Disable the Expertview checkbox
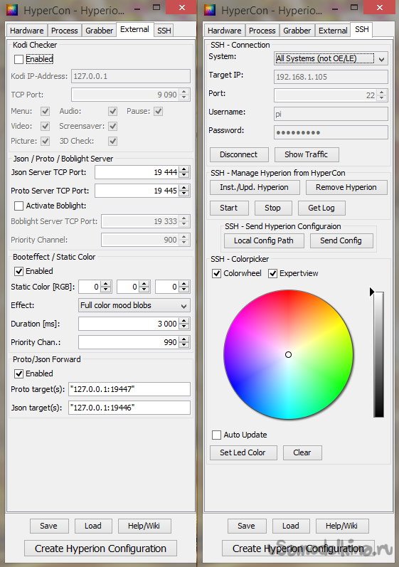Viewport: 399px width, 567px height. click(272, 273)
